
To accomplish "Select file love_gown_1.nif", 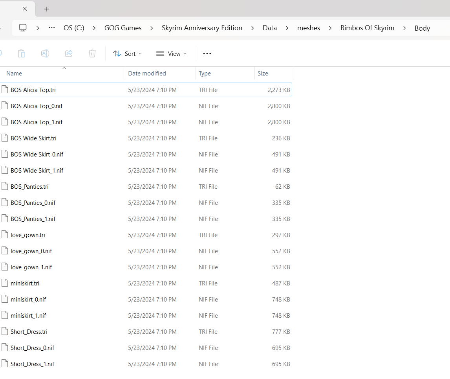I will click(146, 267).
